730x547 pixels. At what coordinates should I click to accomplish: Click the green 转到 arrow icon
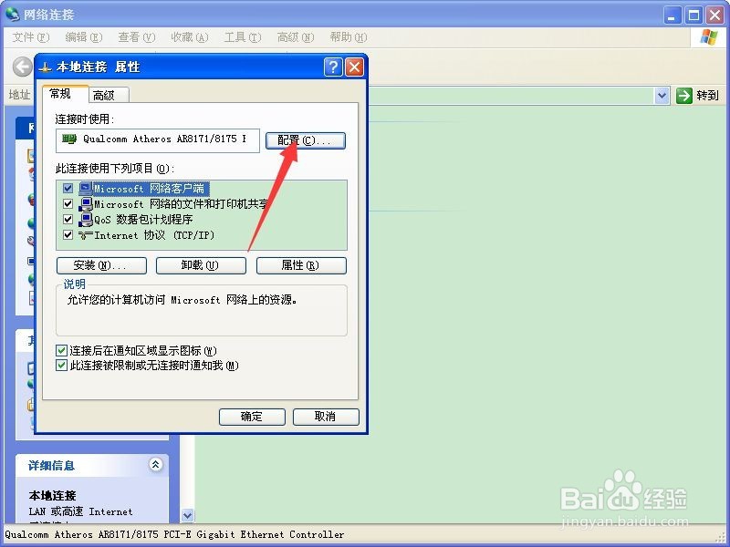(683, 95)
